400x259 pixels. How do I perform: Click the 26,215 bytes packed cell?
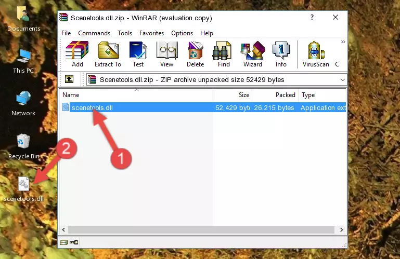(x=274, y=108)
